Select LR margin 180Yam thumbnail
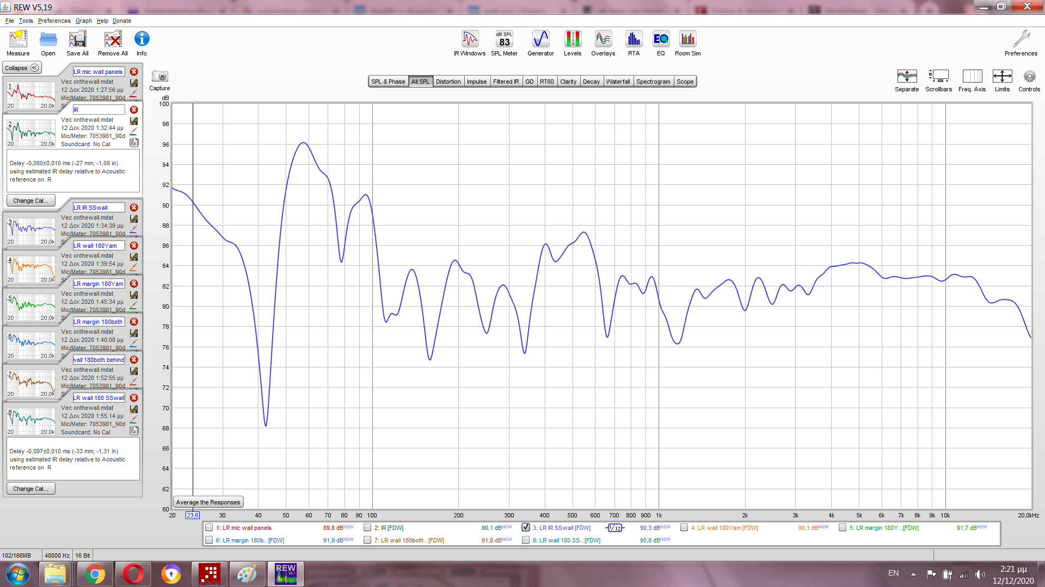Screen dimensions: 1045x587 (32, 307)
